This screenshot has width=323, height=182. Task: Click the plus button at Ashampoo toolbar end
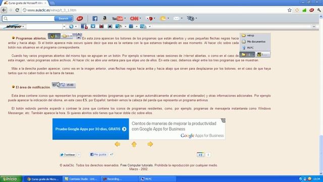[x=314, y=27]
